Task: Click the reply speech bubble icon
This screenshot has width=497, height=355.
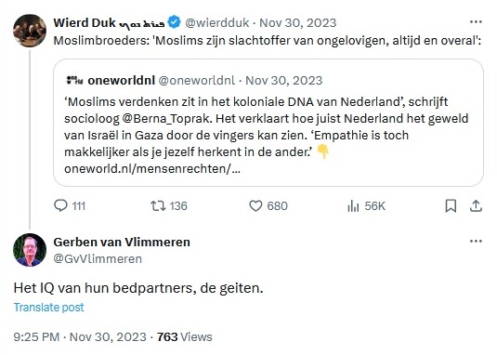Action: [x=60, y=205]
